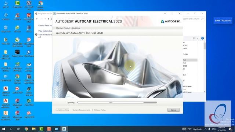
Task: Click the search magnifier in Programs and Features
Action: click(x=202, y=19)
